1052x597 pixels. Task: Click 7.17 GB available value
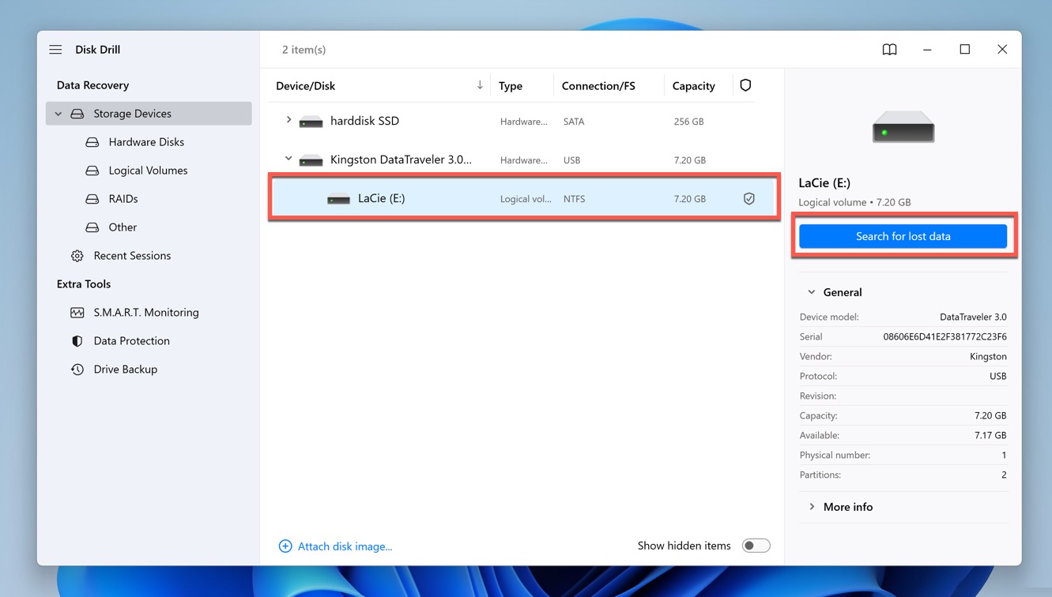[x=990, y=435]
